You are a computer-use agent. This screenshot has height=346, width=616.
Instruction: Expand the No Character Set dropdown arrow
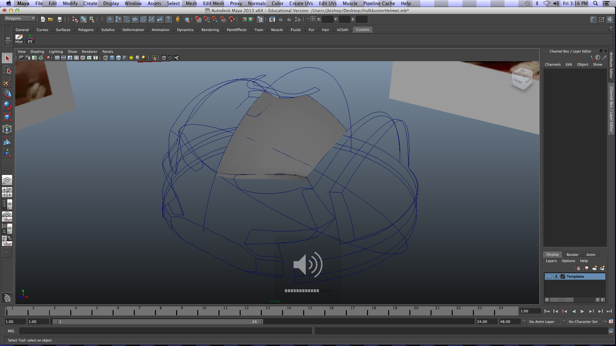pos(564,321)
